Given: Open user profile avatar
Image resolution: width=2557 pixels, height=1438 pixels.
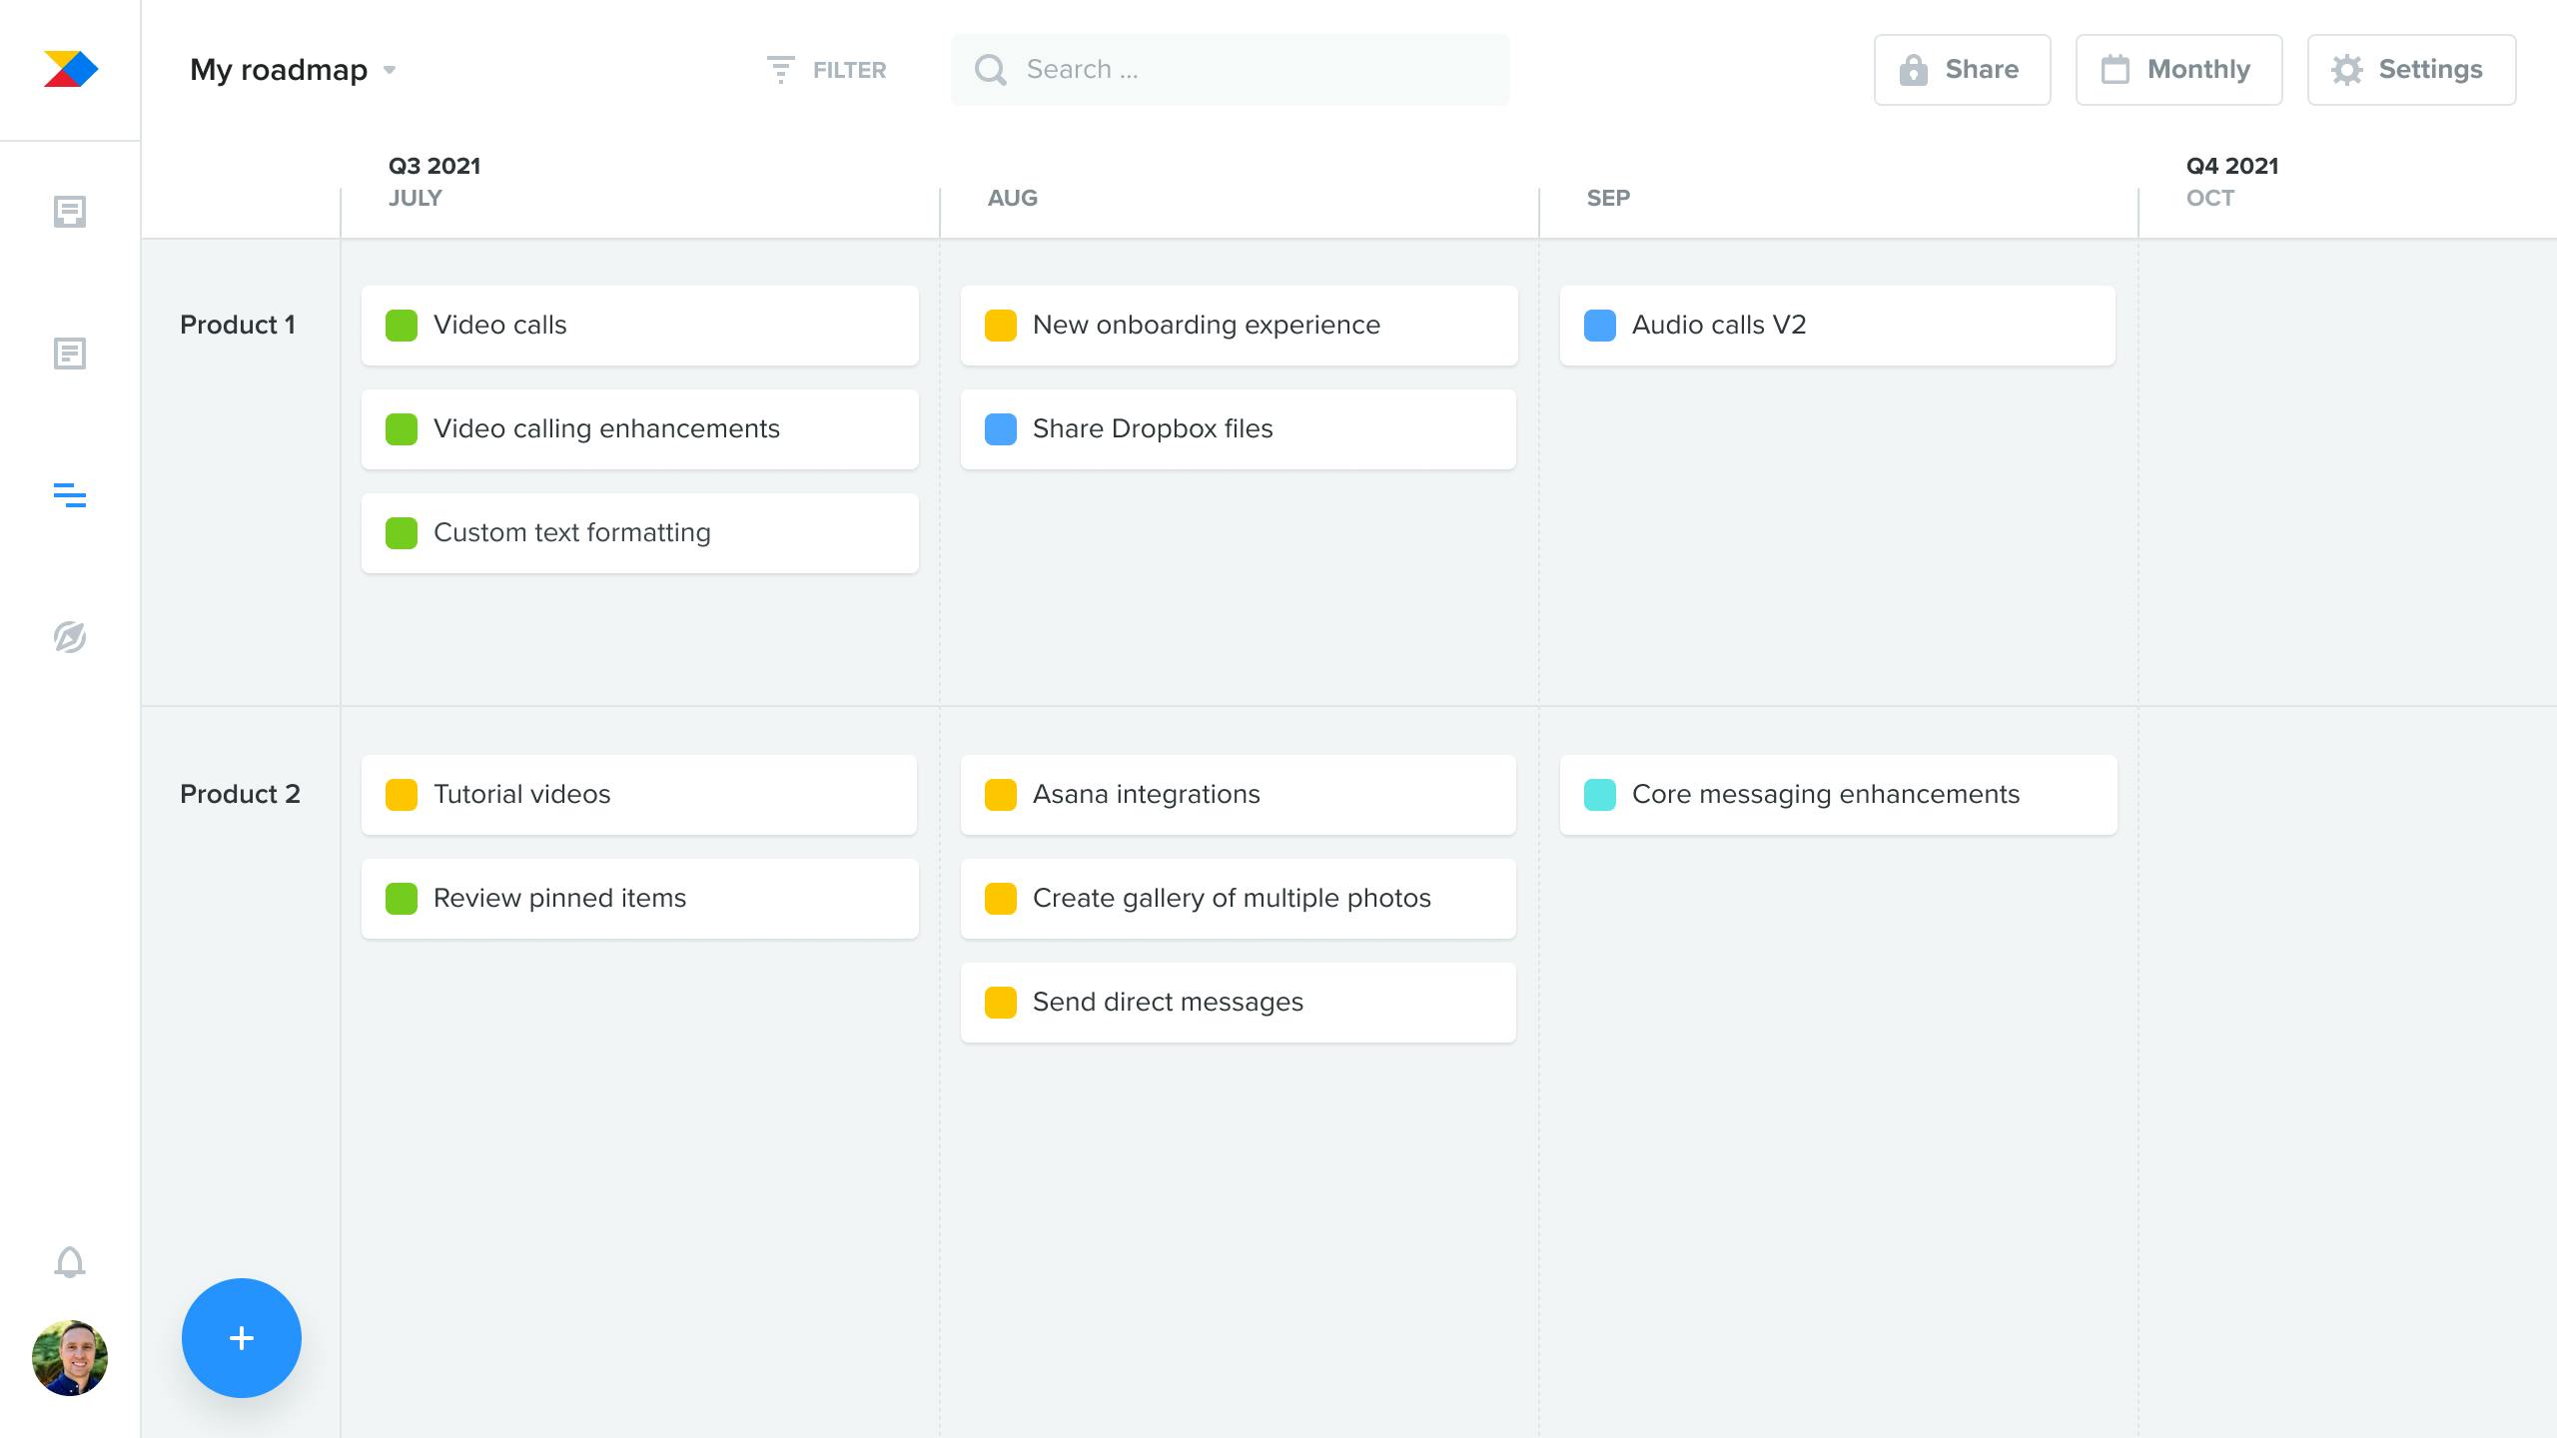Looking at the screenshot, I should point(70,1358).
